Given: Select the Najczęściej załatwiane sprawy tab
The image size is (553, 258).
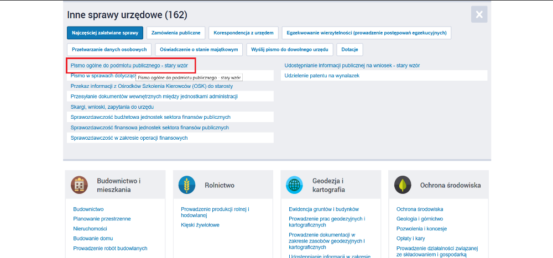Looking at the screenshot, I should [x=105, y=33].
